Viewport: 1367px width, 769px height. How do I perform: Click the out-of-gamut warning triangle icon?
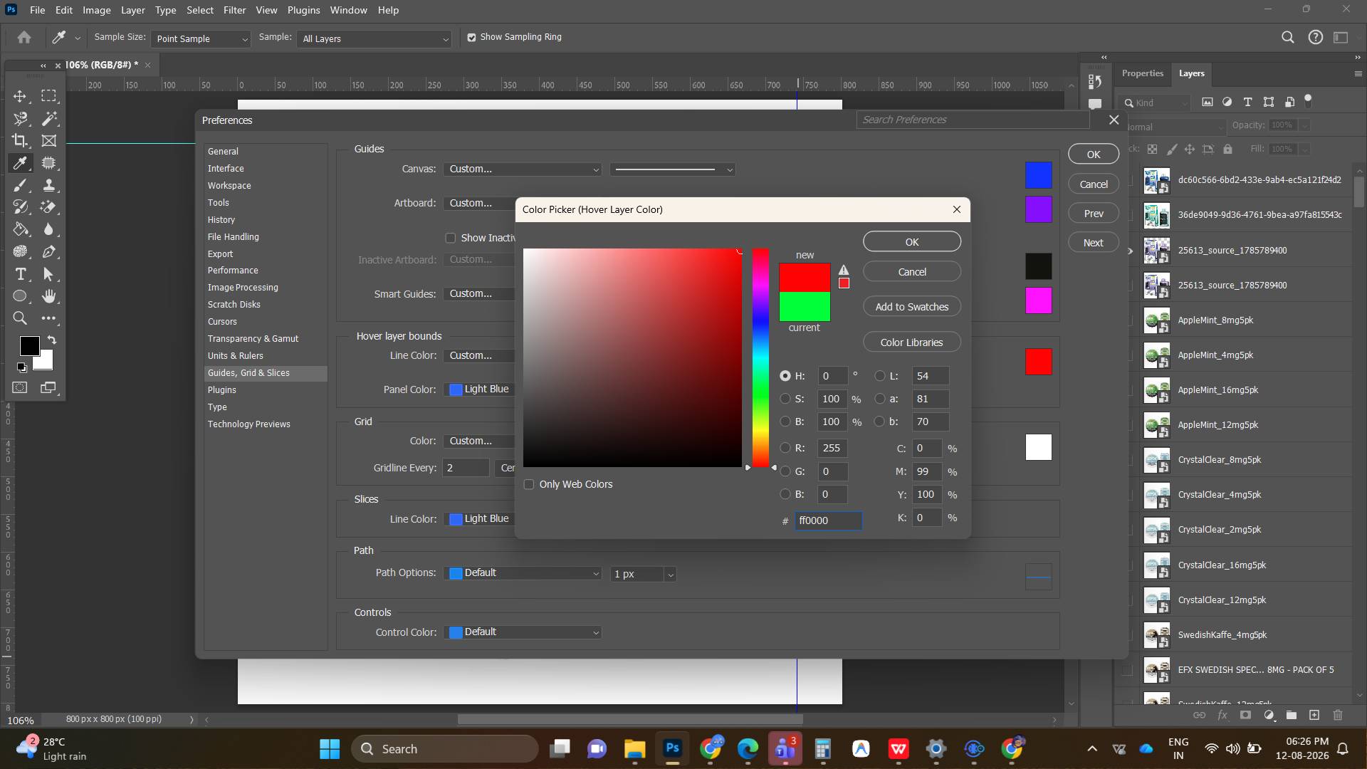coord(844,270)
